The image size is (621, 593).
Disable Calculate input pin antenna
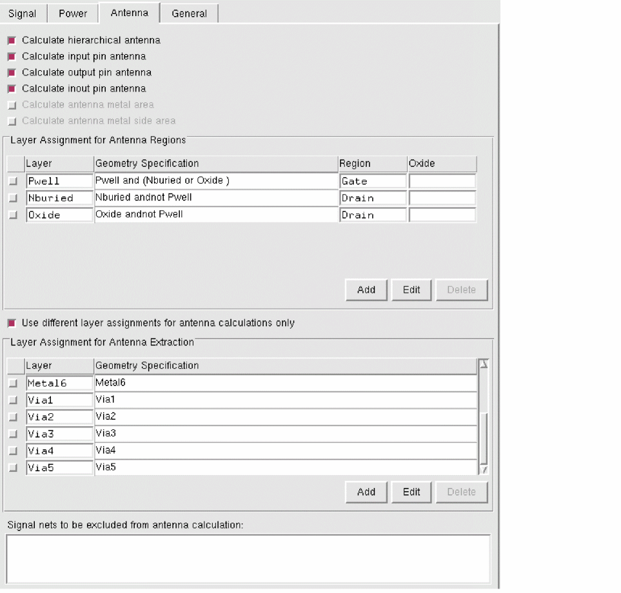12,57
